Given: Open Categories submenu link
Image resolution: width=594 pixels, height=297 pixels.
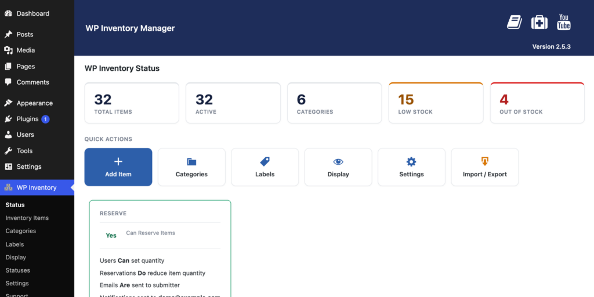Looking at the screenshot, I should pyautogui.click(x=21, y=231).
